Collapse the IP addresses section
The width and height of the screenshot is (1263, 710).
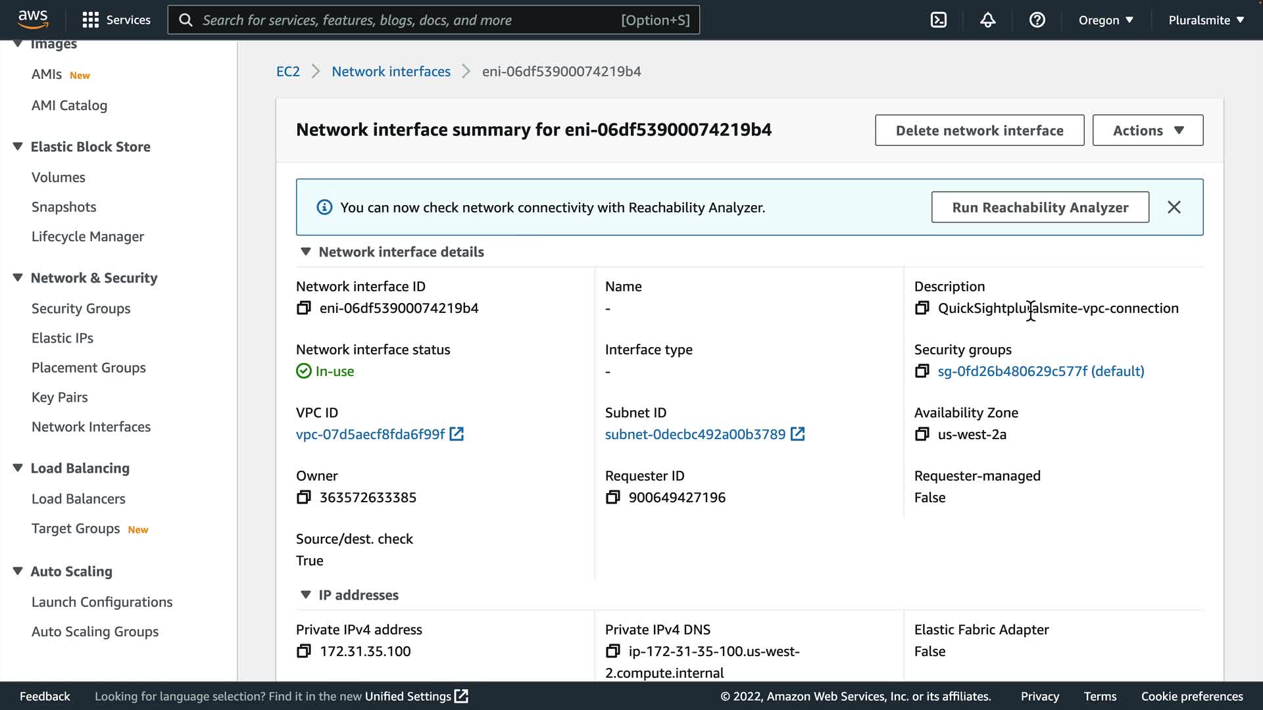coord(306,595)
